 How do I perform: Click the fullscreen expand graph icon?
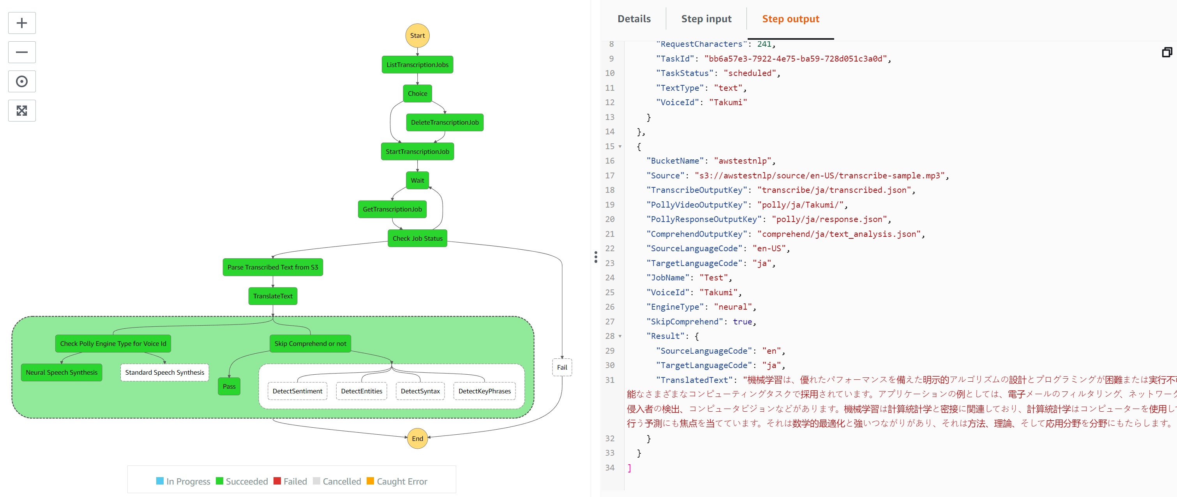coord(21,111)
